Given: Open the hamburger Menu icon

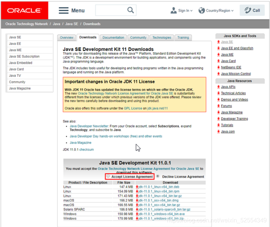Looking at the screenshot, I should pos(63,11).
